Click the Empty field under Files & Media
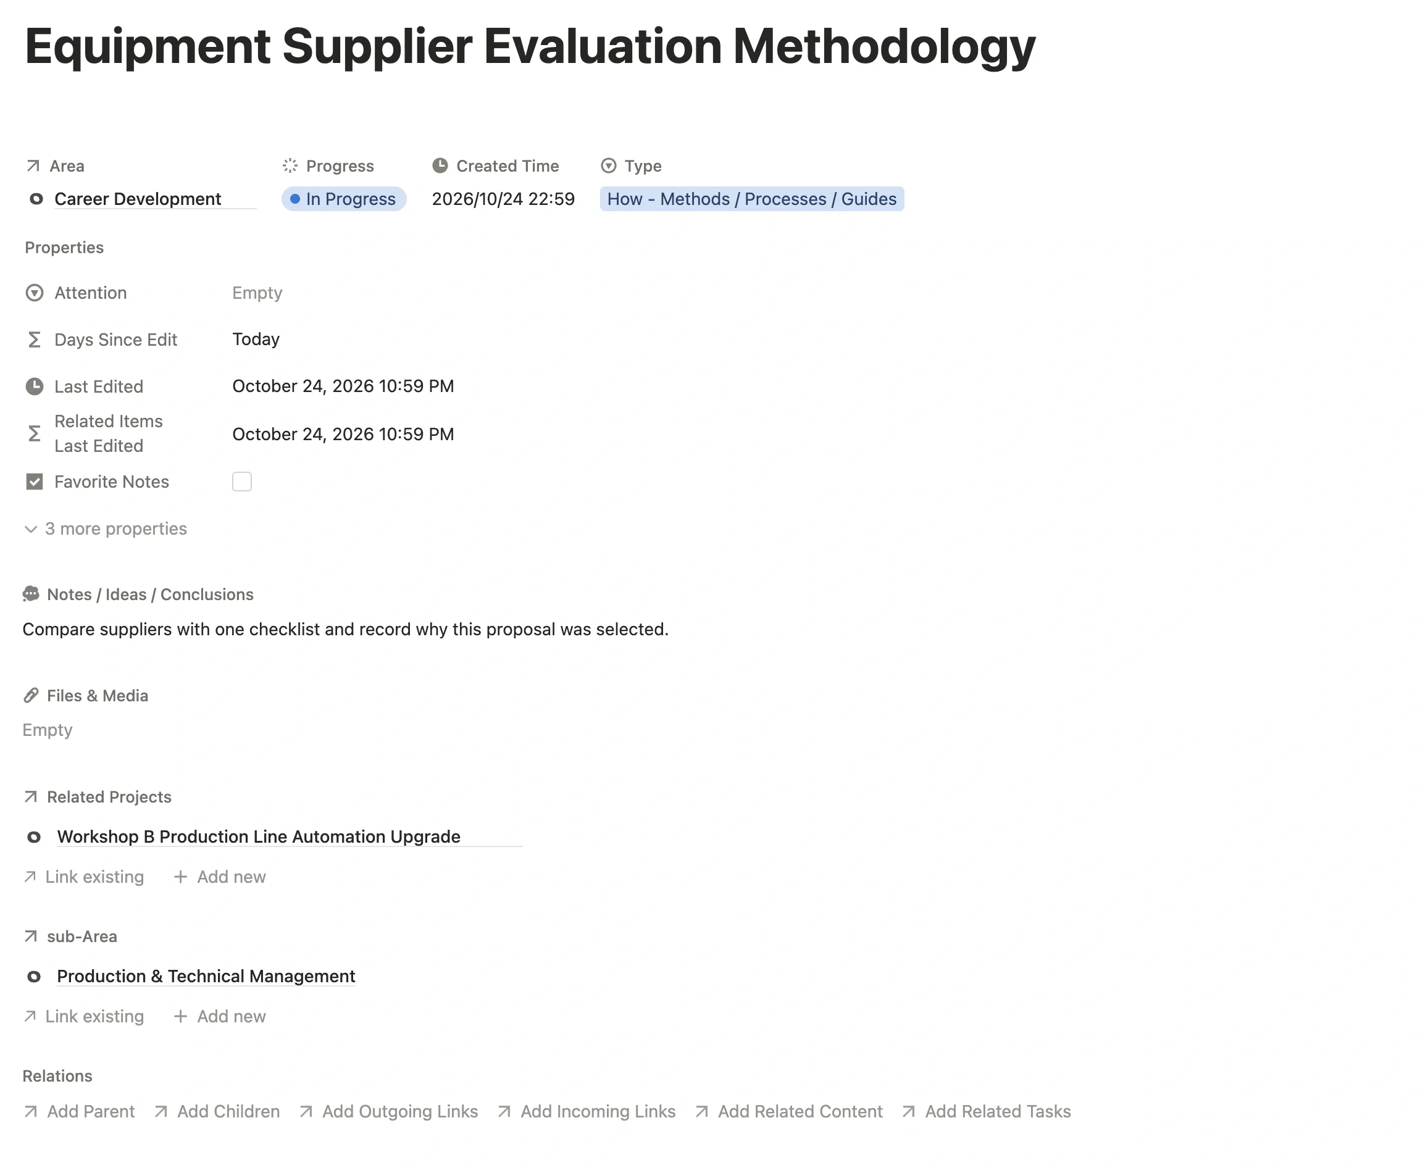Image resolution: width=1420 pixels, height=1173 pixels. point(48,730)
